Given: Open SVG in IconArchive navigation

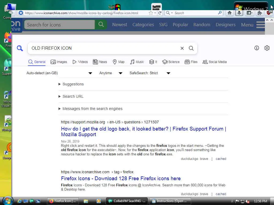Looking at the screenshot, I should click(163, 25).
